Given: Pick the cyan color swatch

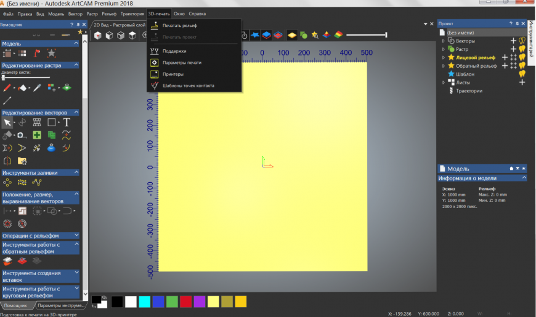Looking at the screenshot, I should coord(145,302).
